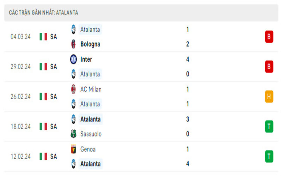The width and height of the screenshot is (282, 176).
Task: Click the Bologna club crest icon
Action: 73,44
